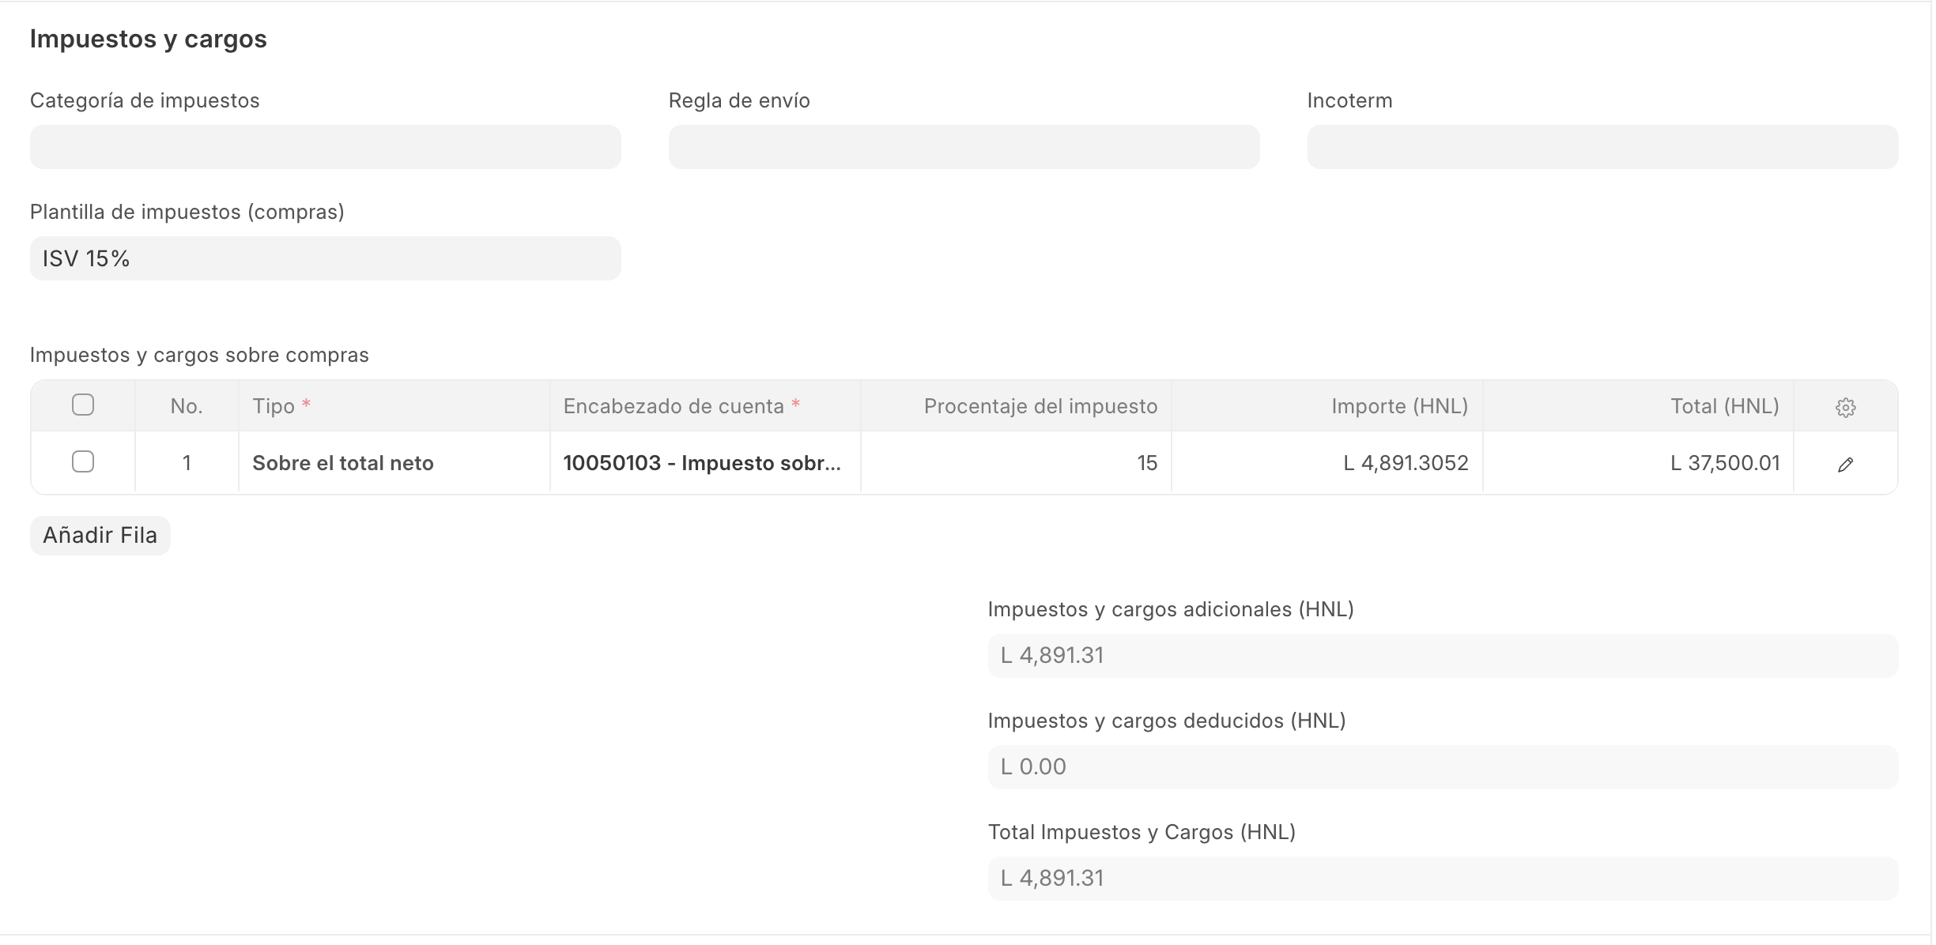This screenshot has width=1936, height=945.
Task: Click 'Sobre el total neto' type cell
Action: click(393, 463)
